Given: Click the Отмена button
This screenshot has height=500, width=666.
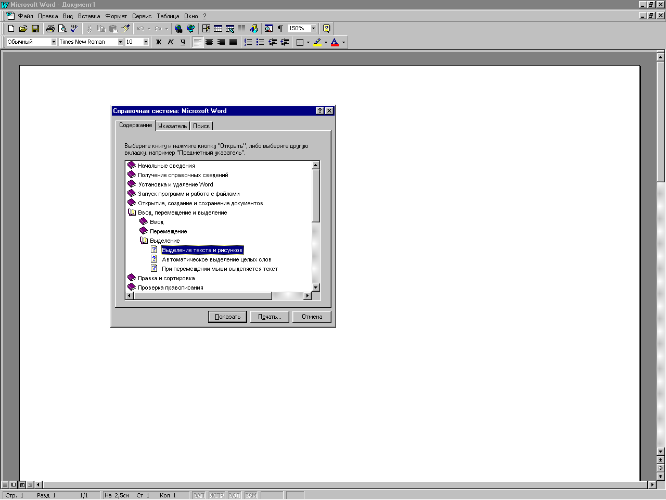Looking at the screenshot, I should tap(312, 317).
